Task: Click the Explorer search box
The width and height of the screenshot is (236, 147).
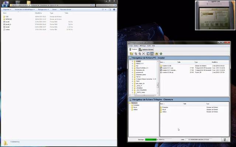Action: [x=106, y=5]
